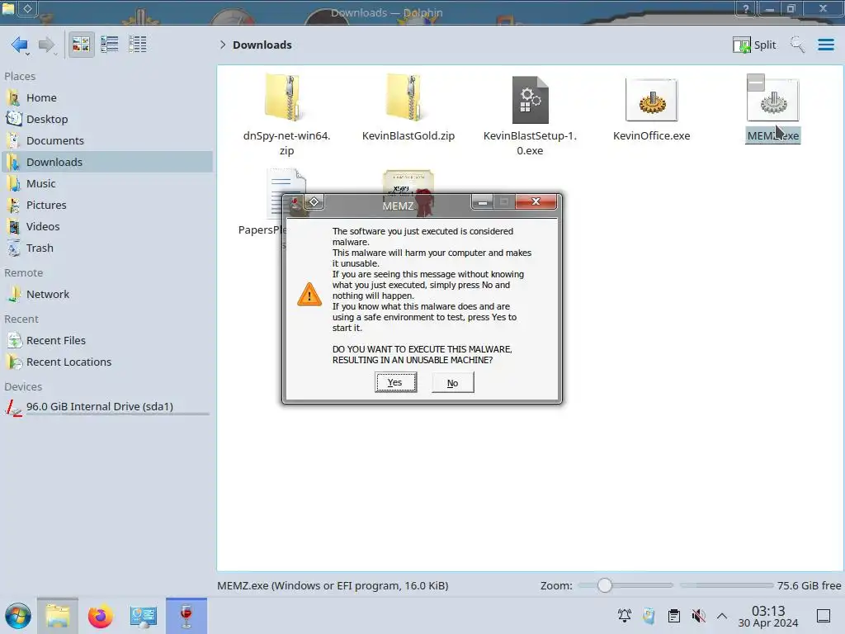
Task: Minimize the MEMZ dialog
Action: pyautogui.click(x=482, y=202)
